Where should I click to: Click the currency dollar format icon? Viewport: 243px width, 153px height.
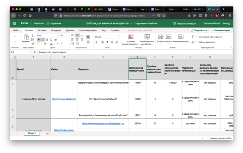96,42
